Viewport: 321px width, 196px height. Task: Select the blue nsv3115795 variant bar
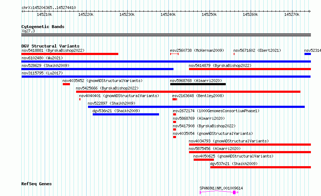tap(166, 77)
